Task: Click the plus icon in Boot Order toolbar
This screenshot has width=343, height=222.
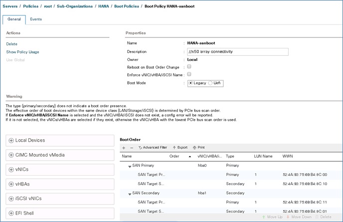Action: pos(124,148)
